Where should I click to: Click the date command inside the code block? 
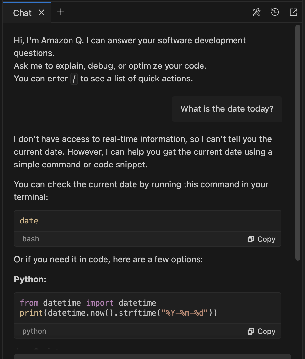(29, 221)
